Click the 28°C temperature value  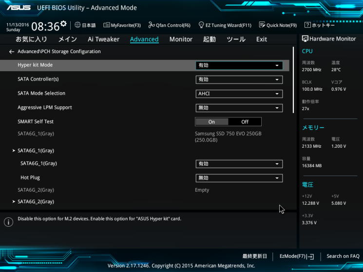[x=336, y=70]
